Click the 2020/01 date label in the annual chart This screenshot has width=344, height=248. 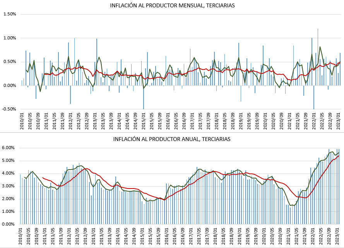(x=264, y=236)
